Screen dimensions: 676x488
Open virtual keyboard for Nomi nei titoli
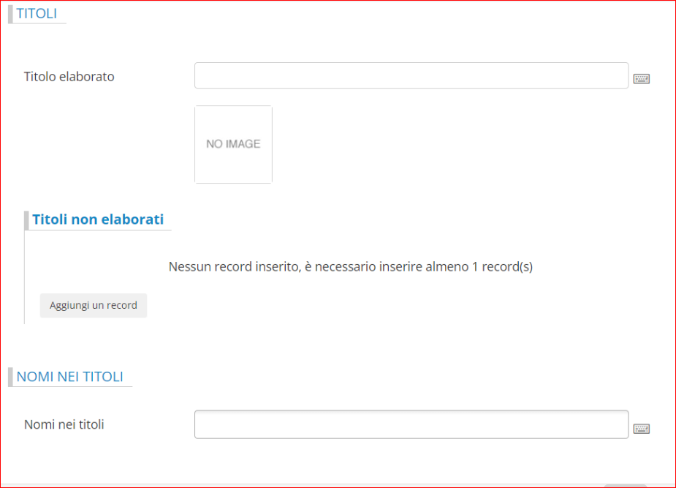coord(641,429)
